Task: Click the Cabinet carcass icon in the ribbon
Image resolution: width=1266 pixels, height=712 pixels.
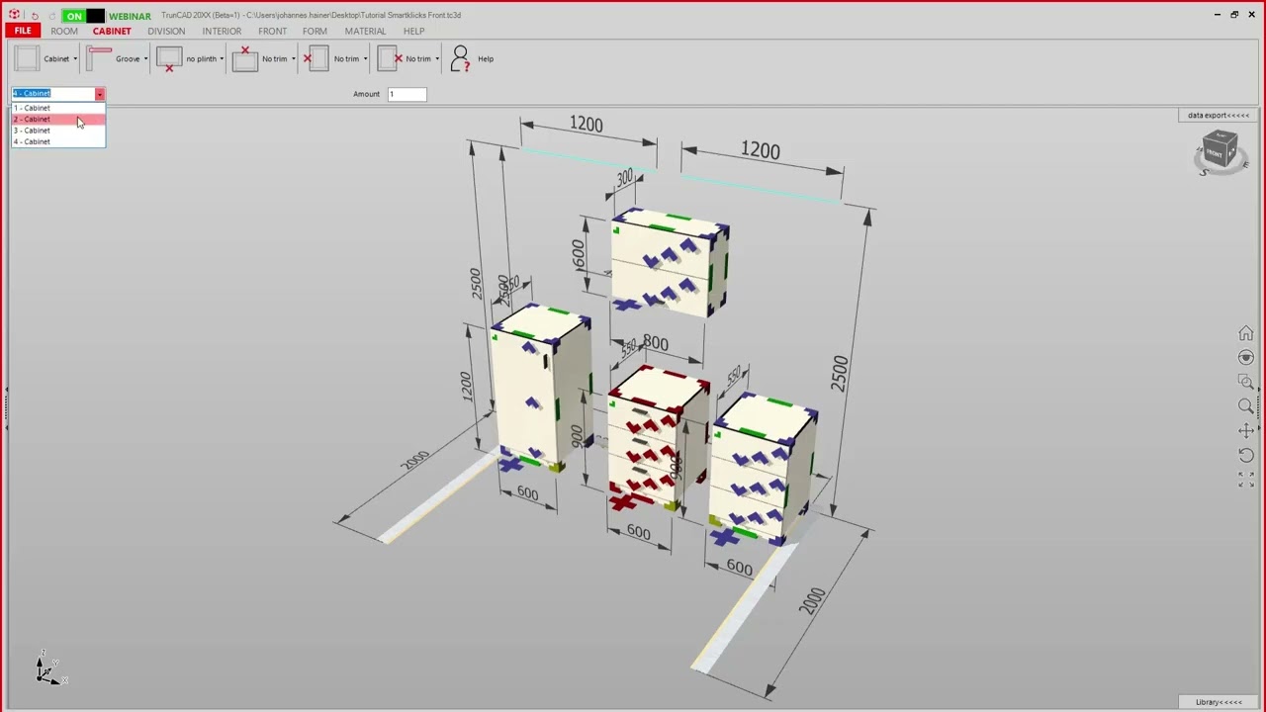Action: [27, 59]
